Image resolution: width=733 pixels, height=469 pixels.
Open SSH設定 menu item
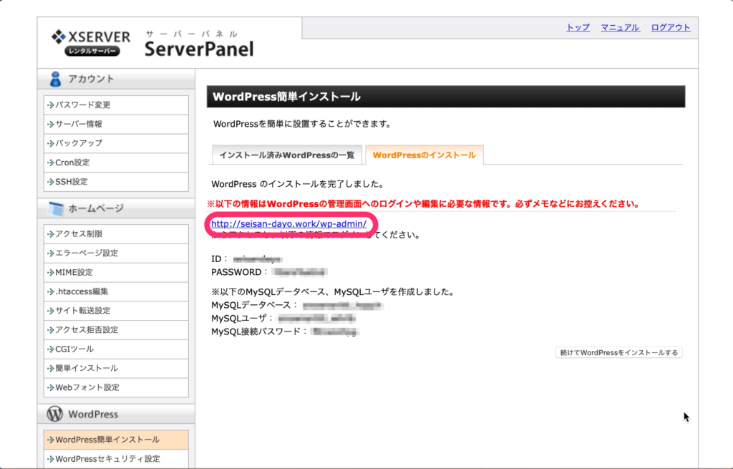click(x=72, y=182)
